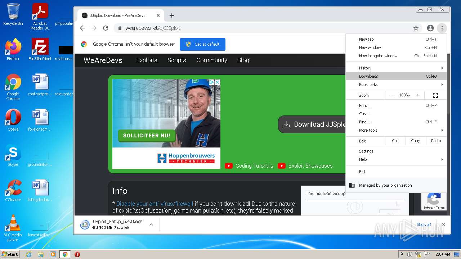
Task: Open the listingdisclai Word document icon
Action: click(x=40, y=191)
